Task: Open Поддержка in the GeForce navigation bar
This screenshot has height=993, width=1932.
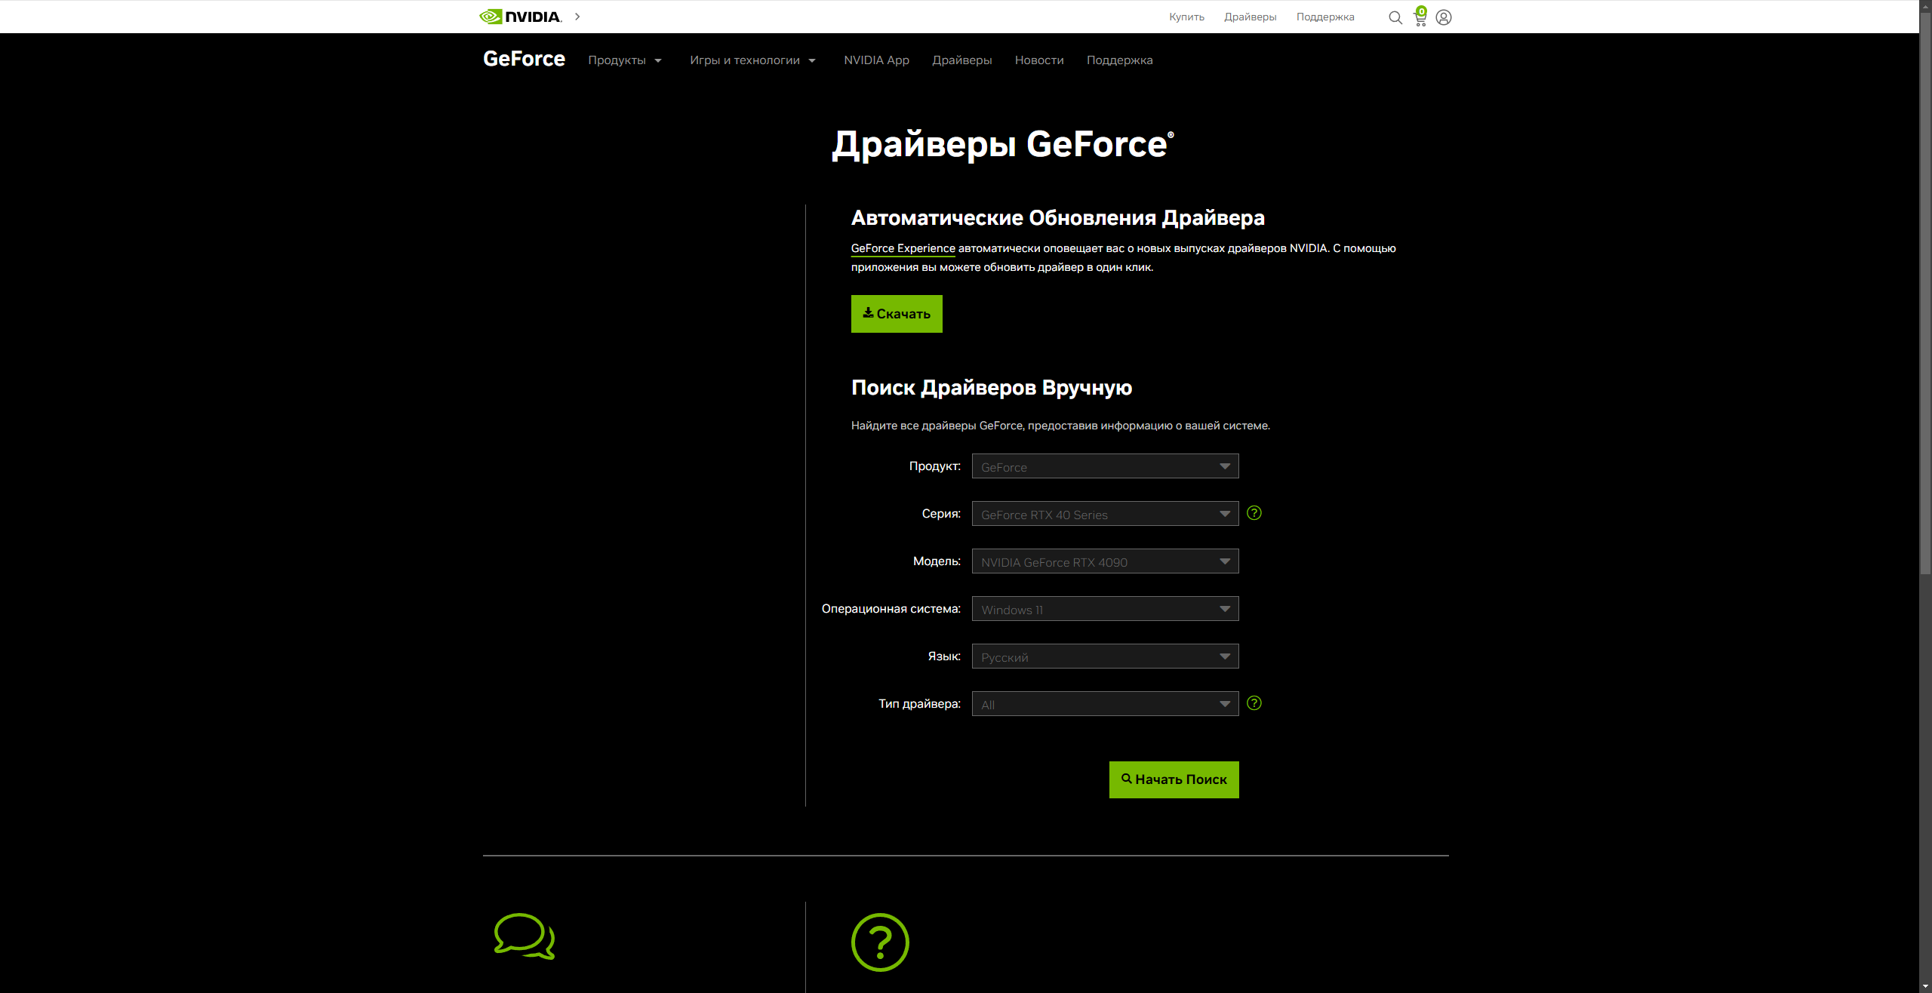Action: click(x=1119, y=60)
